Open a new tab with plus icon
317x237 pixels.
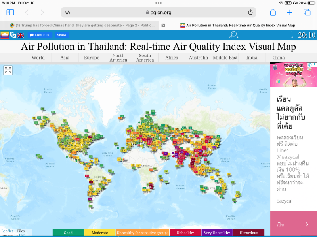click(x=290, y=13)
